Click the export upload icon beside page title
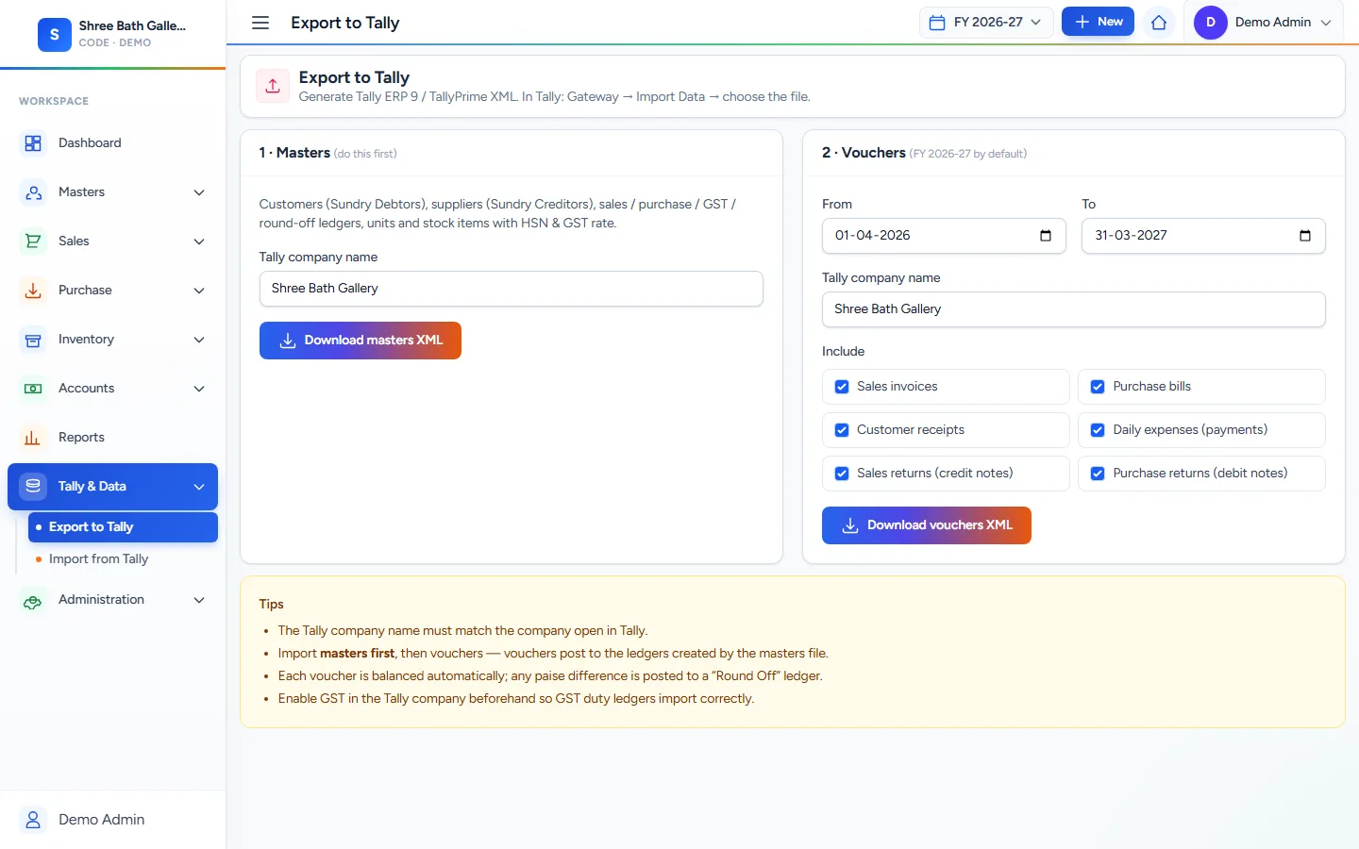The image size is (1359, 849). point(273,86)
